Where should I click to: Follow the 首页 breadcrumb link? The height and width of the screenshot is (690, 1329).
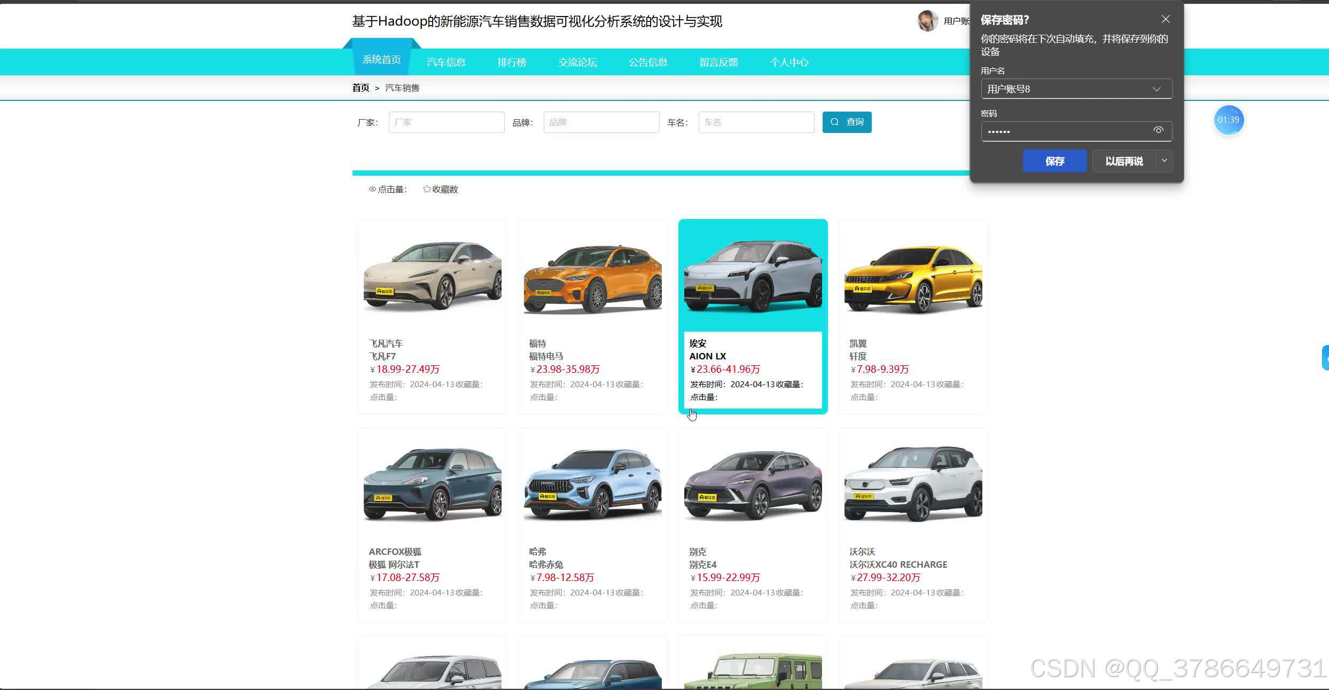(x=361, y=88)
